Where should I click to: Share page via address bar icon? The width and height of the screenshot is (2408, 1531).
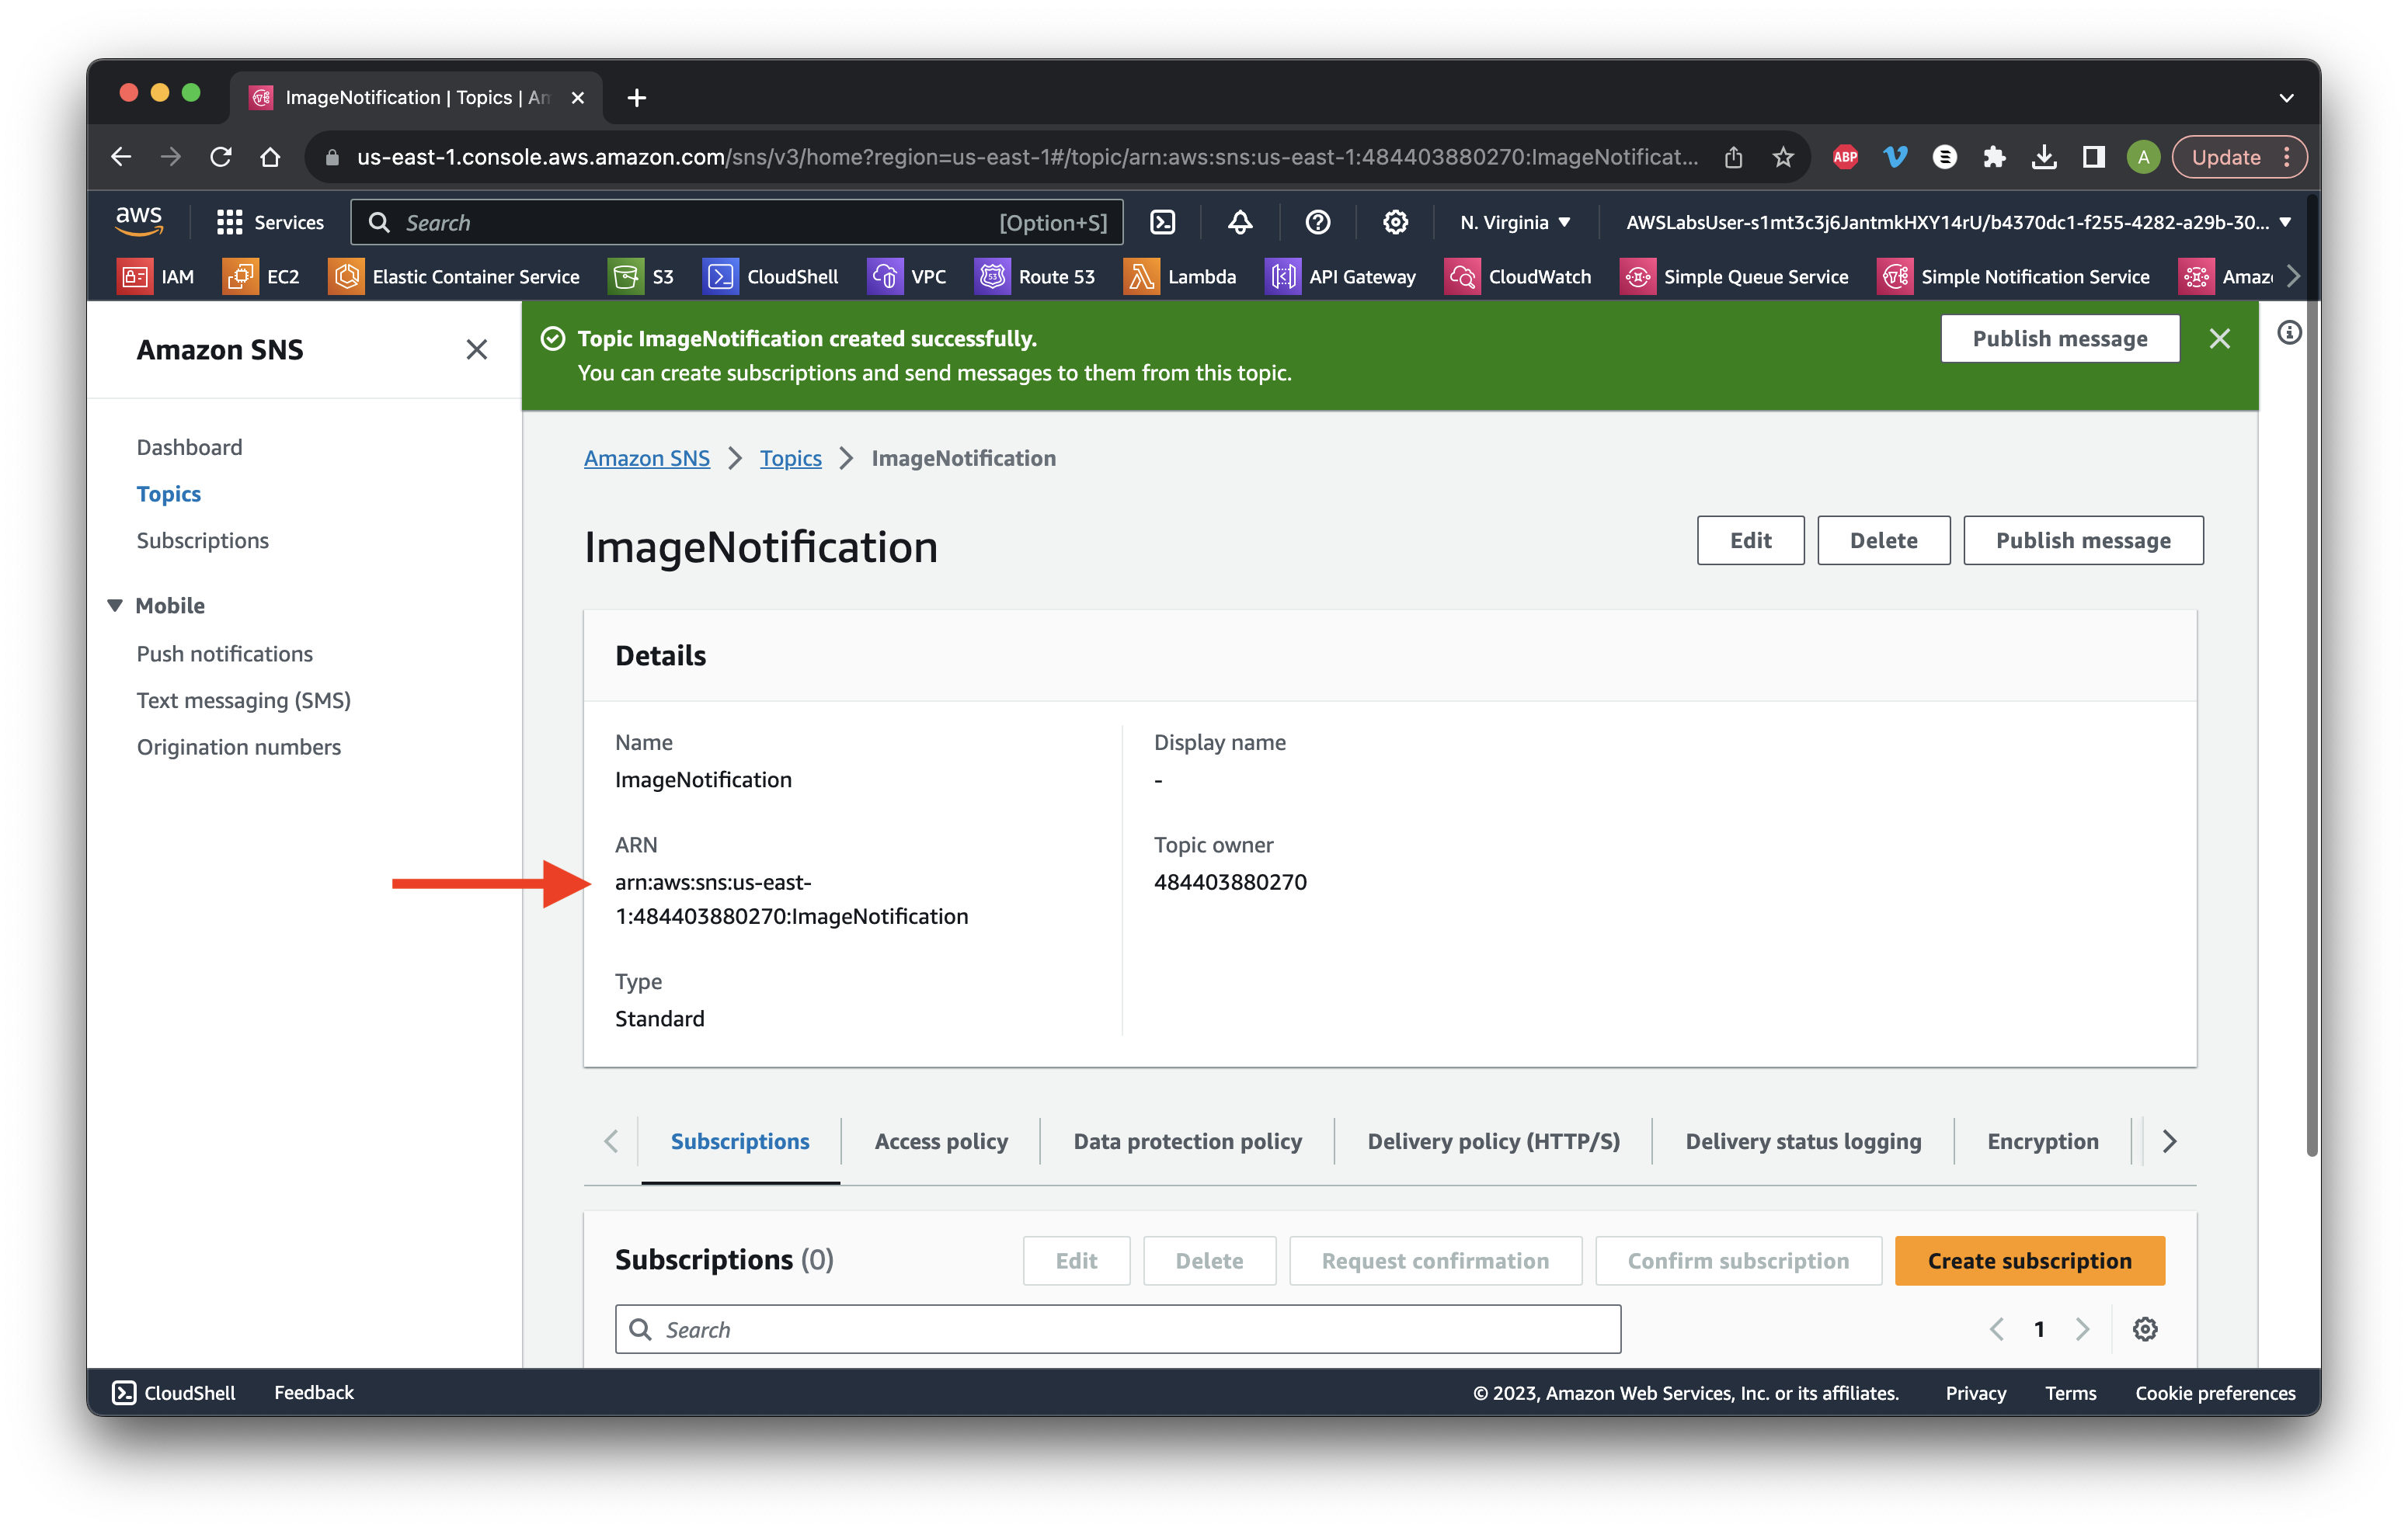[1733, 157]
